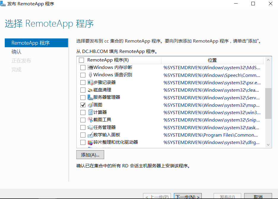Click the Program Files\Common... location path
This screenshot has width=278, height=199.
coord(211,135)
